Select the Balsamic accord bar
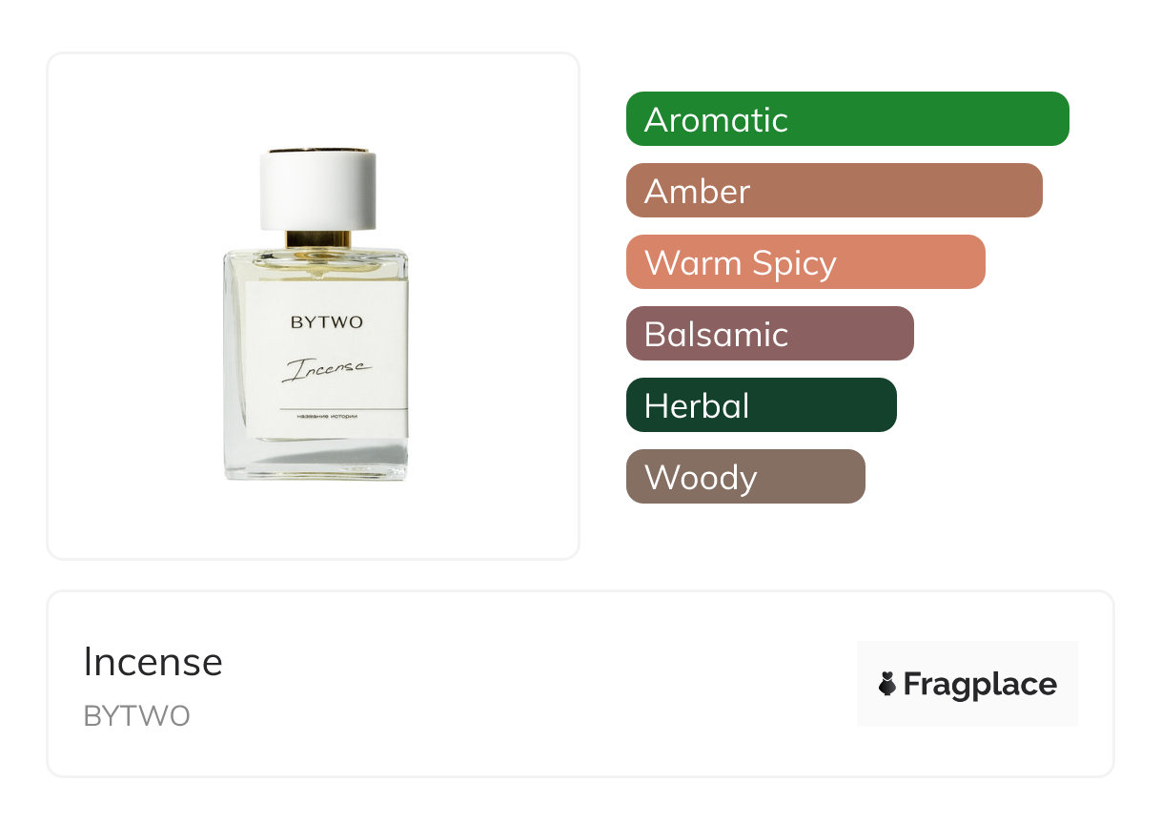This screenshot has height=824, width=1161. pos(770,334)
